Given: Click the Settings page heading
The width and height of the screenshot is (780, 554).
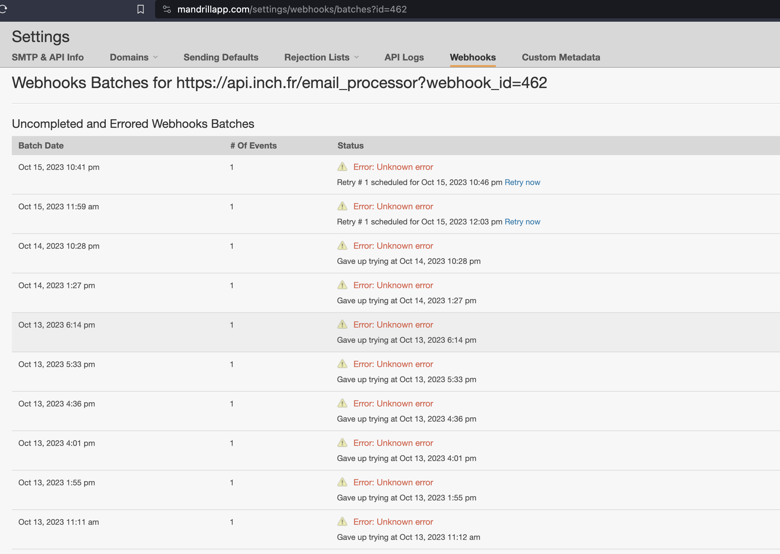Looking at the screenshot, I should (41, 36).
